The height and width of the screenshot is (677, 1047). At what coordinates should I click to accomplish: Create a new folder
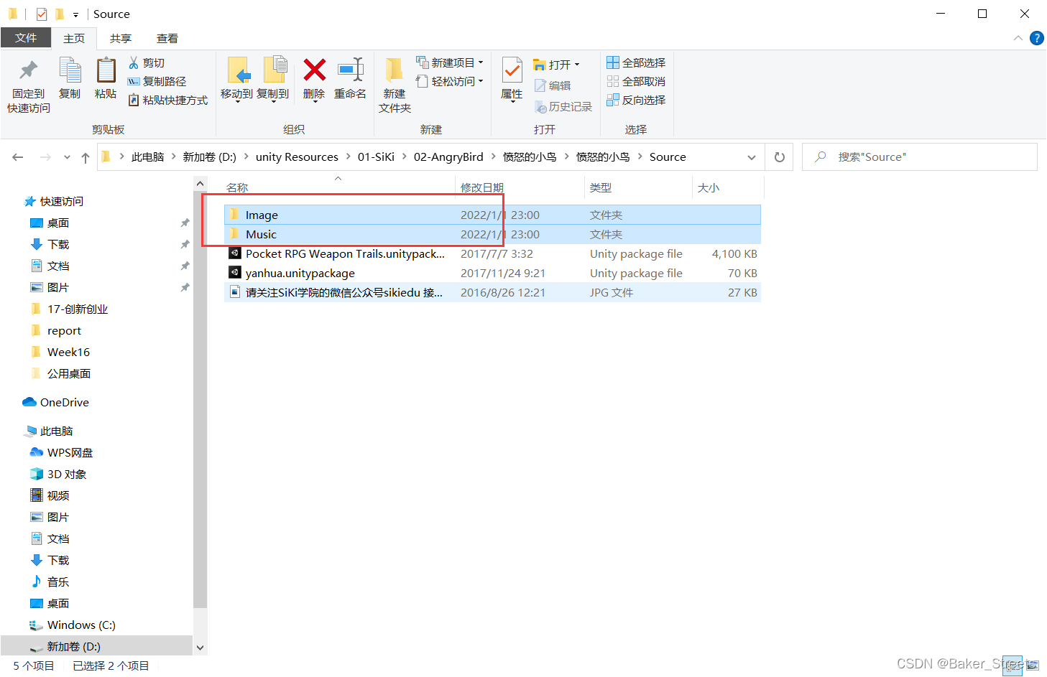pos(395,85)
